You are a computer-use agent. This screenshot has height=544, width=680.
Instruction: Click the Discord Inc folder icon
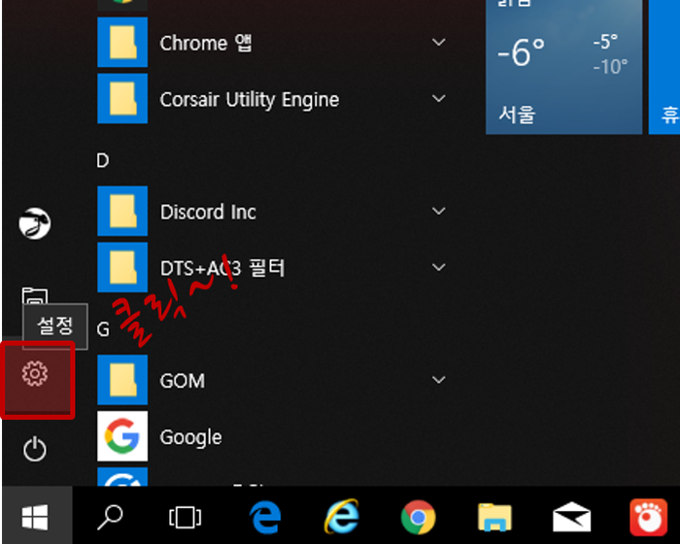tap(122, 211)
